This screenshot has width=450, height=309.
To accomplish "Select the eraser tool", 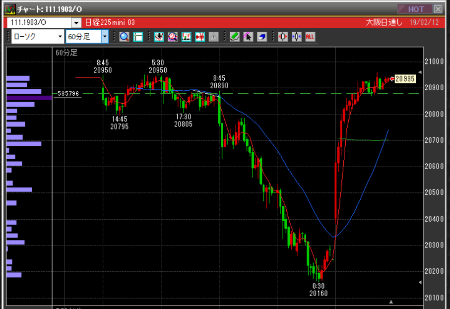I will pyautogui.click(x=262, y=37).
